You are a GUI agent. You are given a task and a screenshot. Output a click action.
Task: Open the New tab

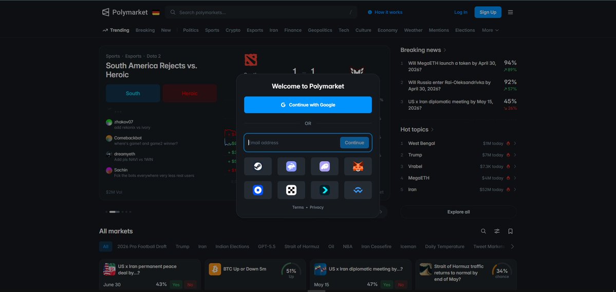pos(166,30)
